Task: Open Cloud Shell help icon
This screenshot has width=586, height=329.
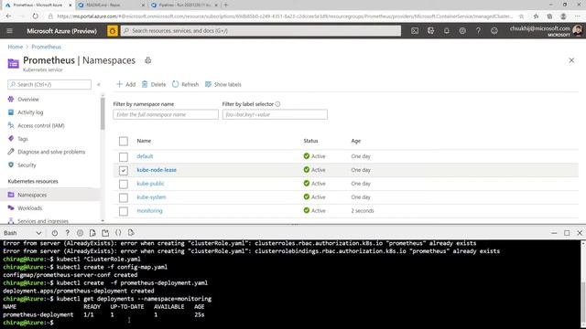Action: click(67, 233)
